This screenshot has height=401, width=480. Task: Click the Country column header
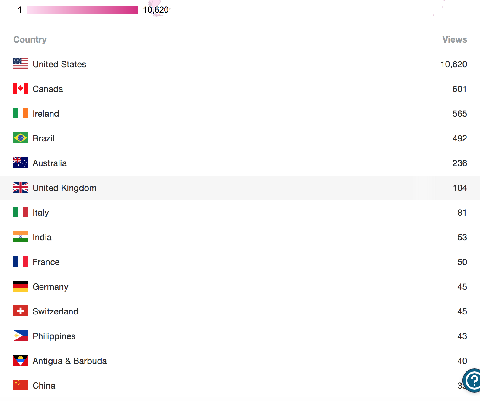(30, 39)
